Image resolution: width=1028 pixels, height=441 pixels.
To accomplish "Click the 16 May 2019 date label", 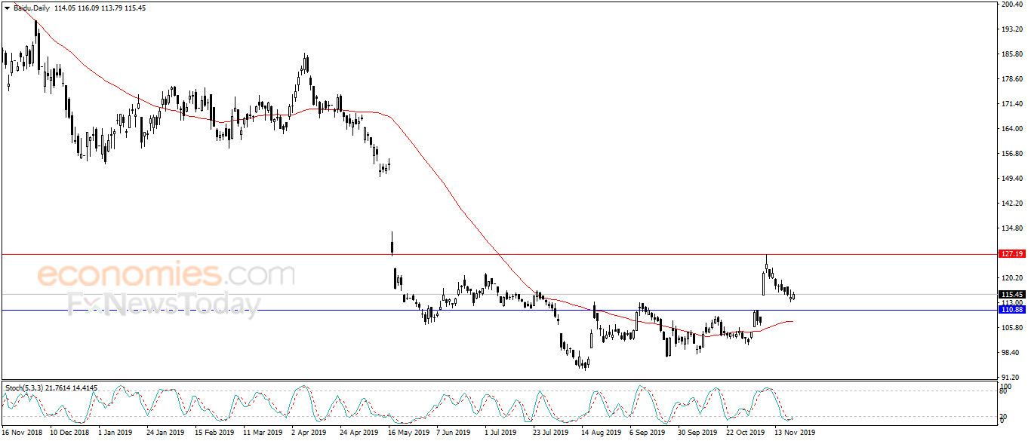I will pos(408,433).
